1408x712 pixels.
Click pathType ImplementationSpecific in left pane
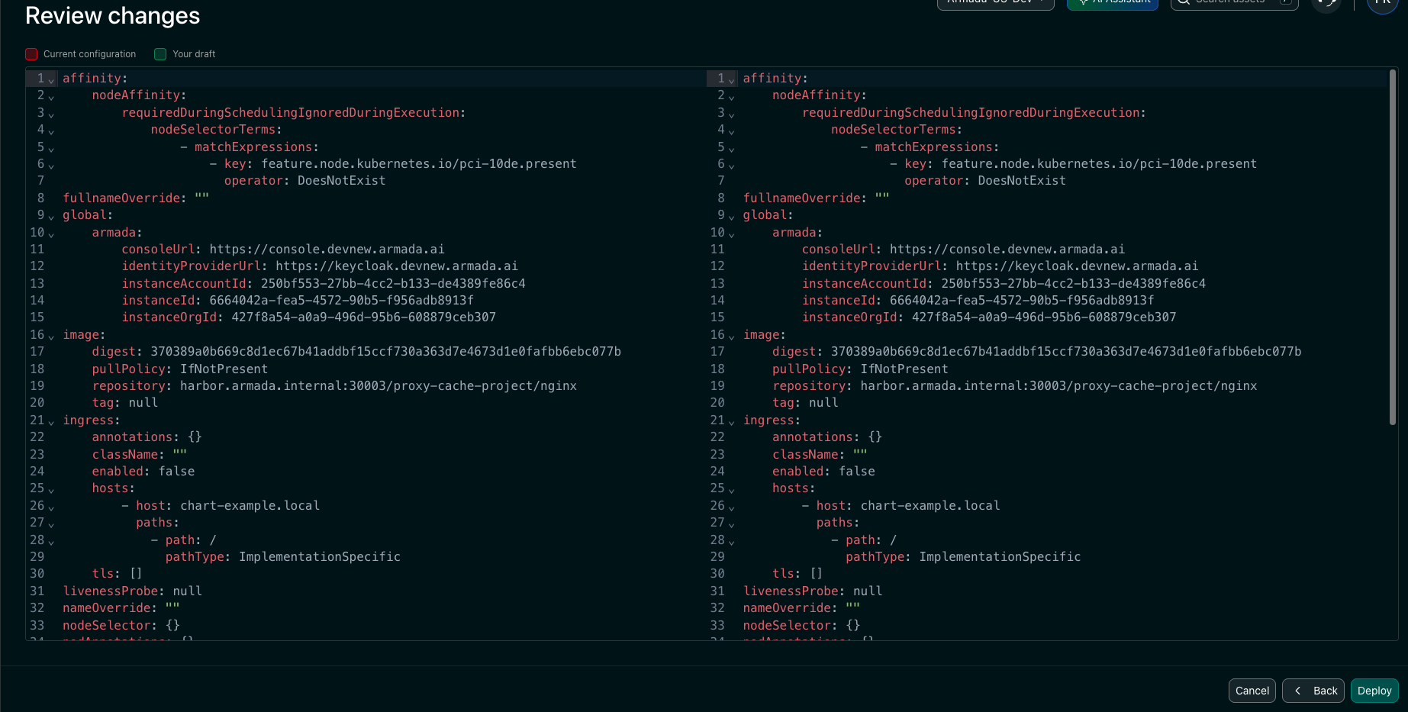tap(283, 556)
